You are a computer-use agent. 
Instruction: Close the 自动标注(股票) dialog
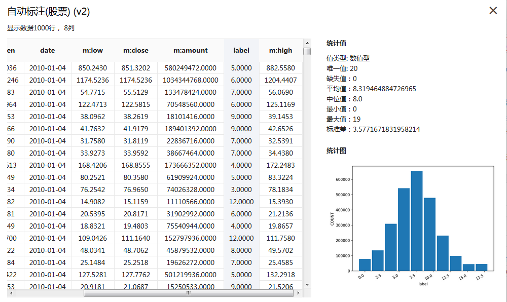[493, 11]
